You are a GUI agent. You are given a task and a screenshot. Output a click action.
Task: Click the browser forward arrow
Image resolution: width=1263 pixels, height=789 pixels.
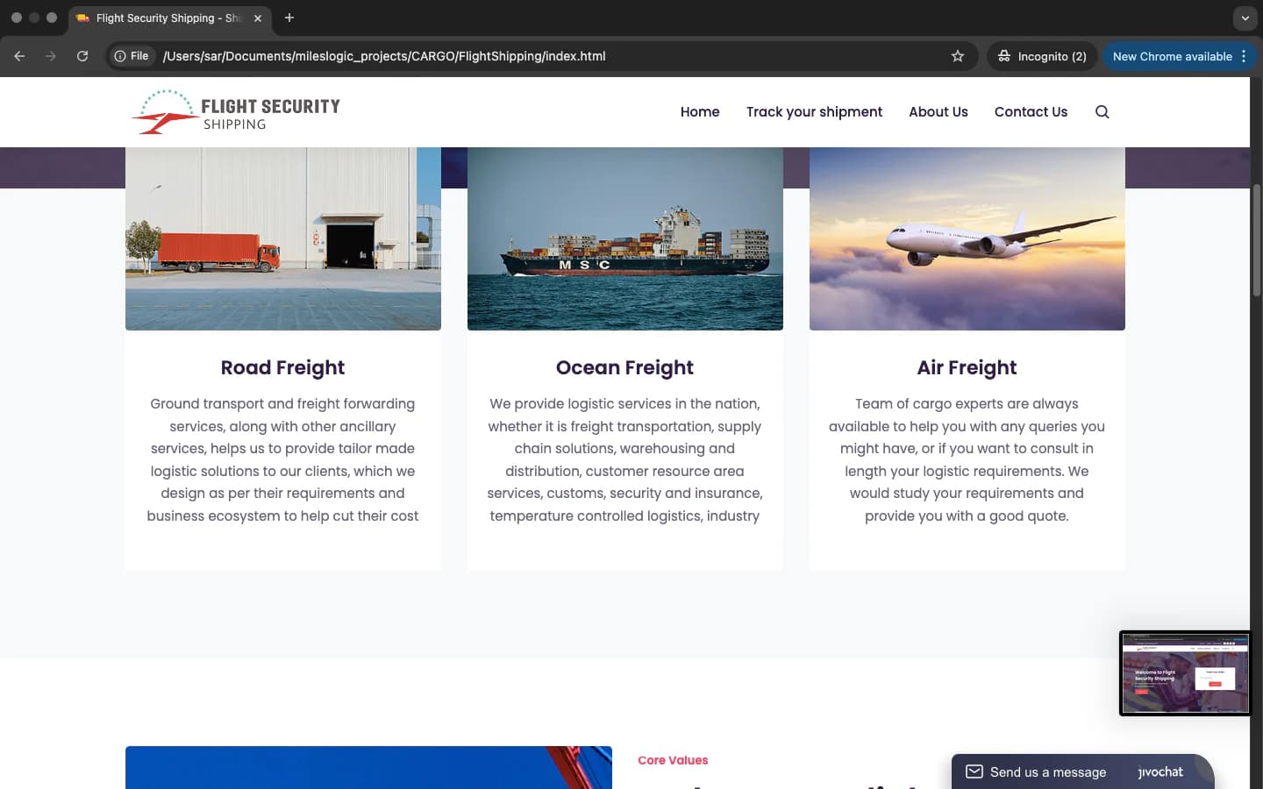51,56
